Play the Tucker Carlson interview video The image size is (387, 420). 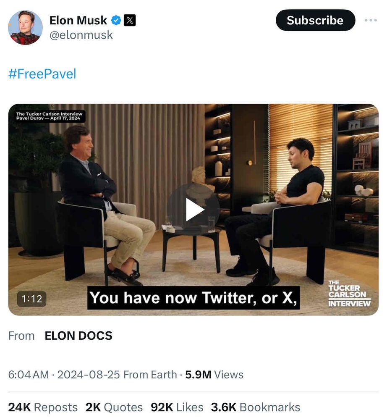tap(193, 209)
